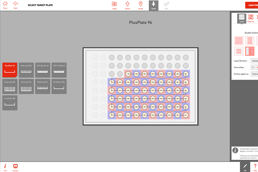258x172 pixels.
Task: Click the Load Target button
Action: coord(252,5)
